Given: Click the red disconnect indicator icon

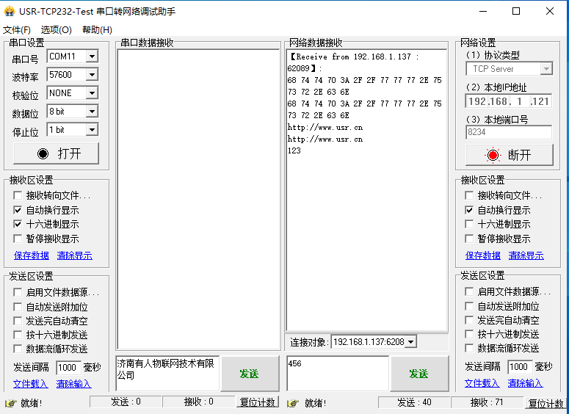Looking at the screenshot, I should (x=492, y=155).
